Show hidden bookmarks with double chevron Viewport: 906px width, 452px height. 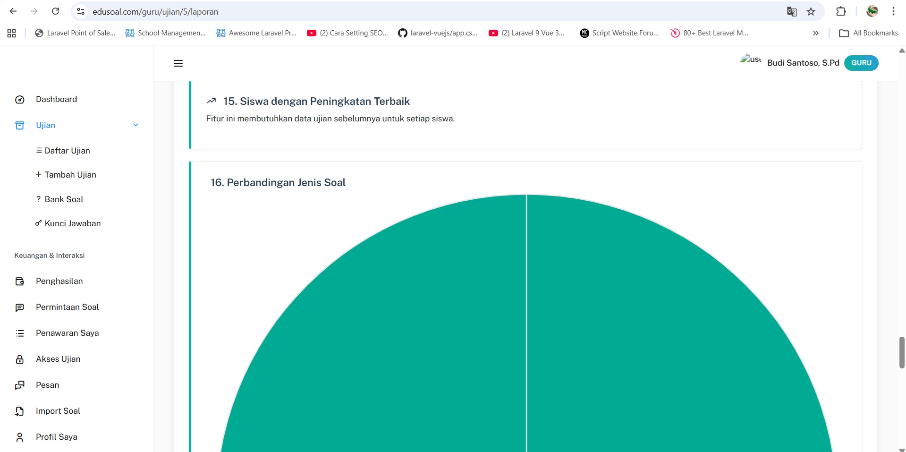click(x=815, y=33)
